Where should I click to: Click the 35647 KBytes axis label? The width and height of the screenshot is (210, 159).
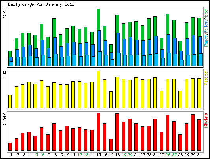pos(4,119)
